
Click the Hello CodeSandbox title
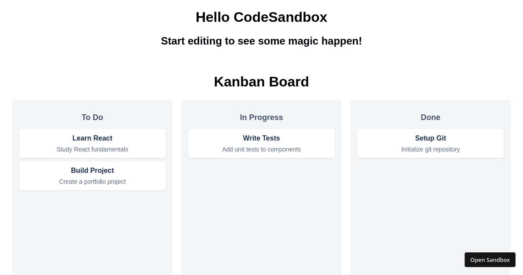[261, 17]
